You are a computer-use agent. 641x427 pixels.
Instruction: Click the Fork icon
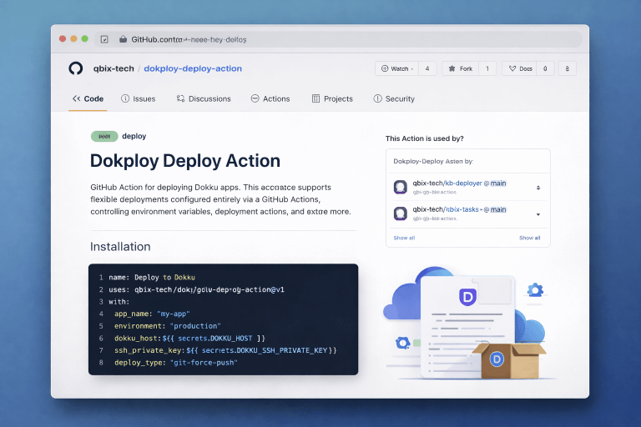click(452, 68)
